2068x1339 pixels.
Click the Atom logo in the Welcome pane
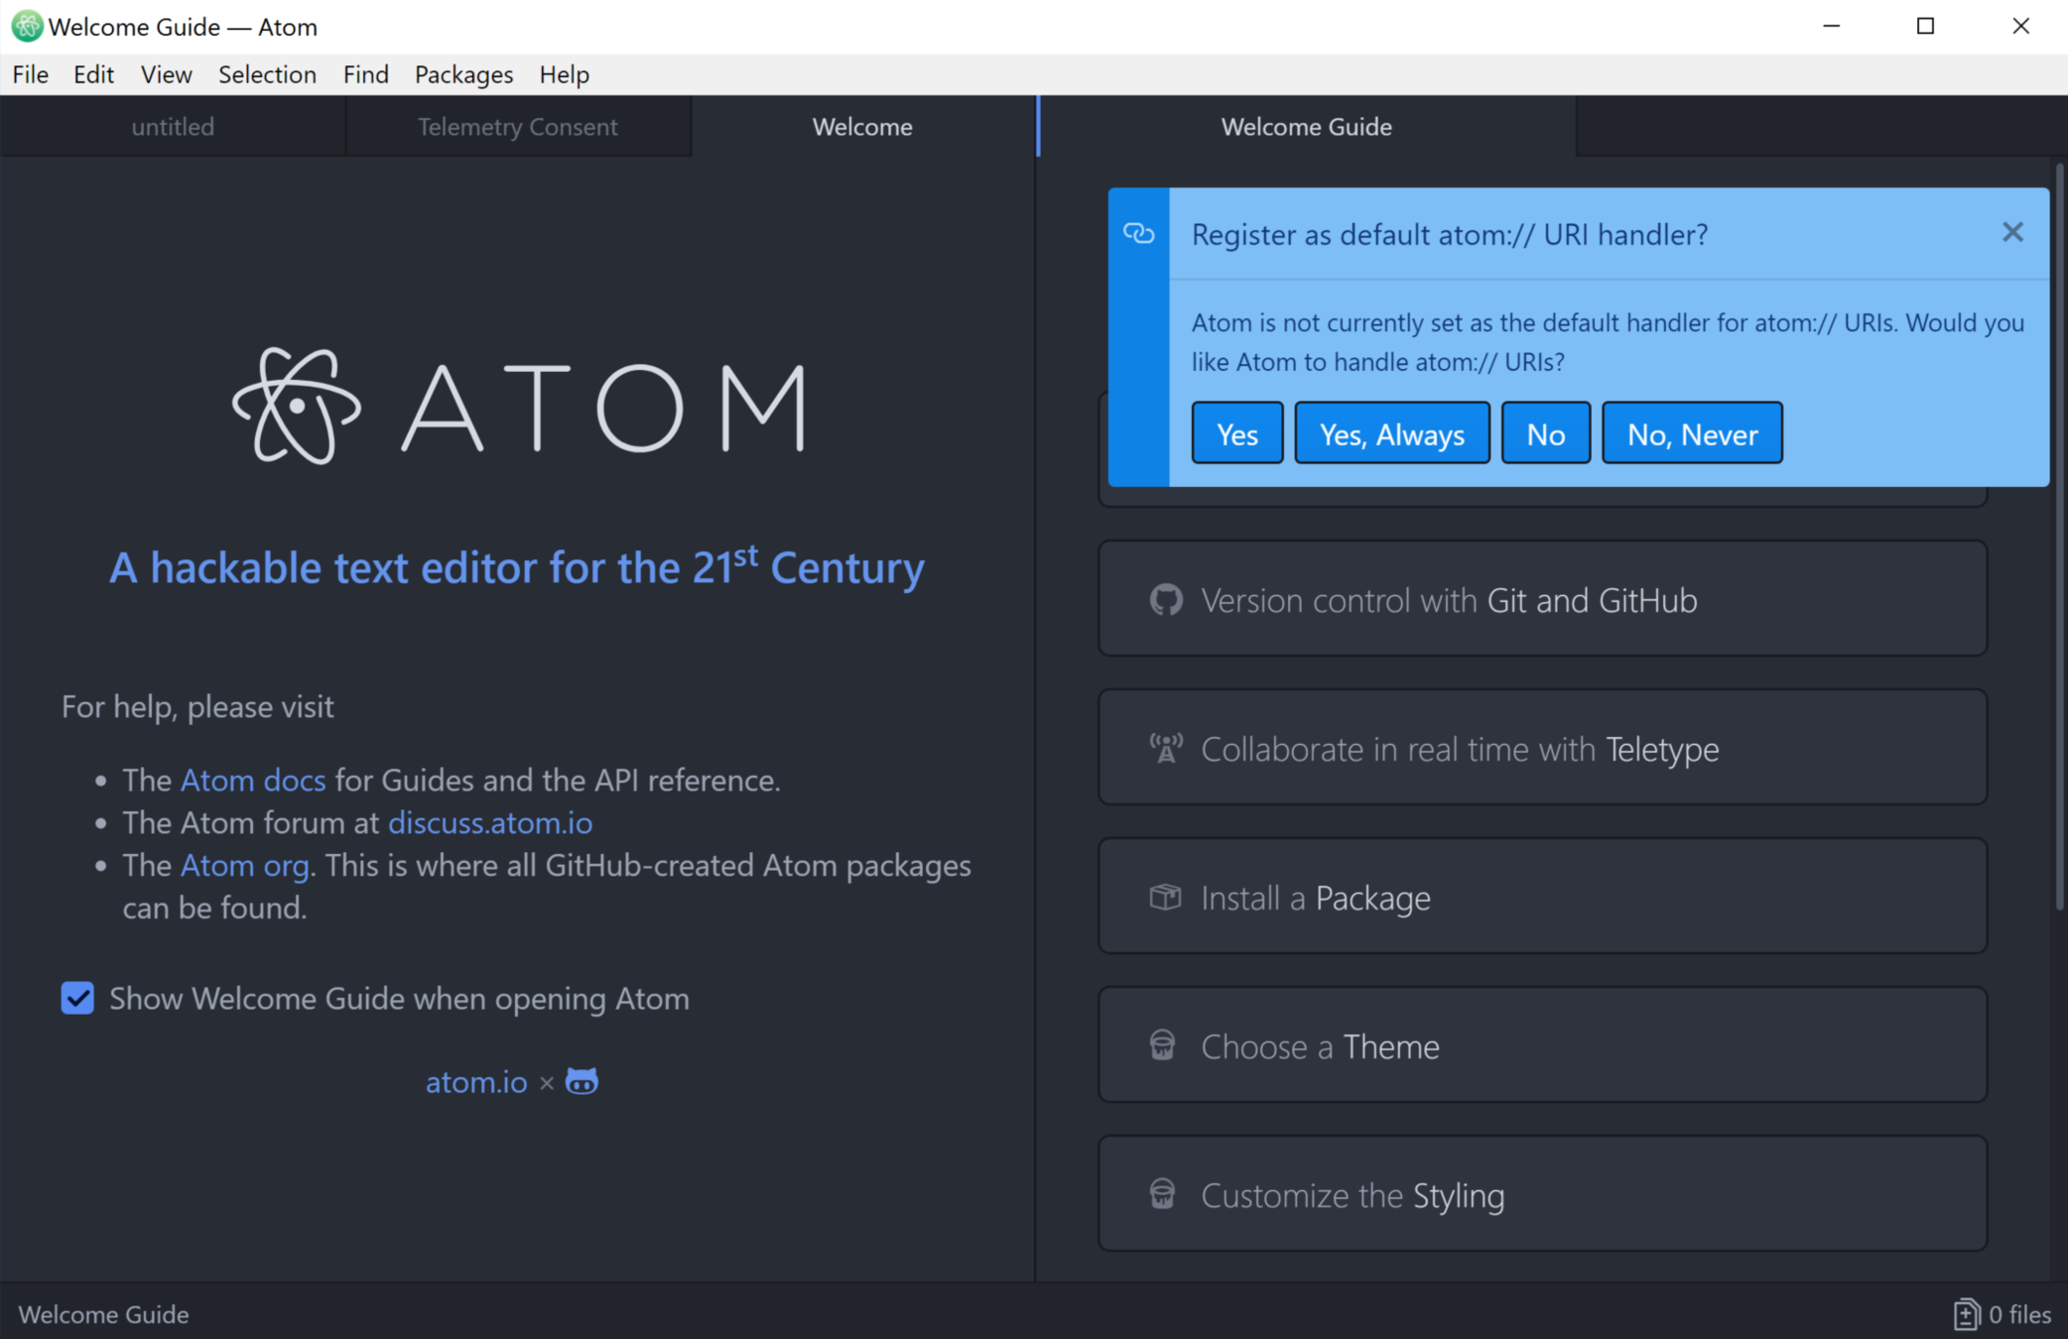297,407
